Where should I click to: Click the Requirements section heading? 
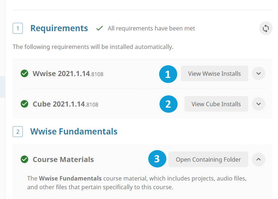pyautogui.click(x=59, y=28)
